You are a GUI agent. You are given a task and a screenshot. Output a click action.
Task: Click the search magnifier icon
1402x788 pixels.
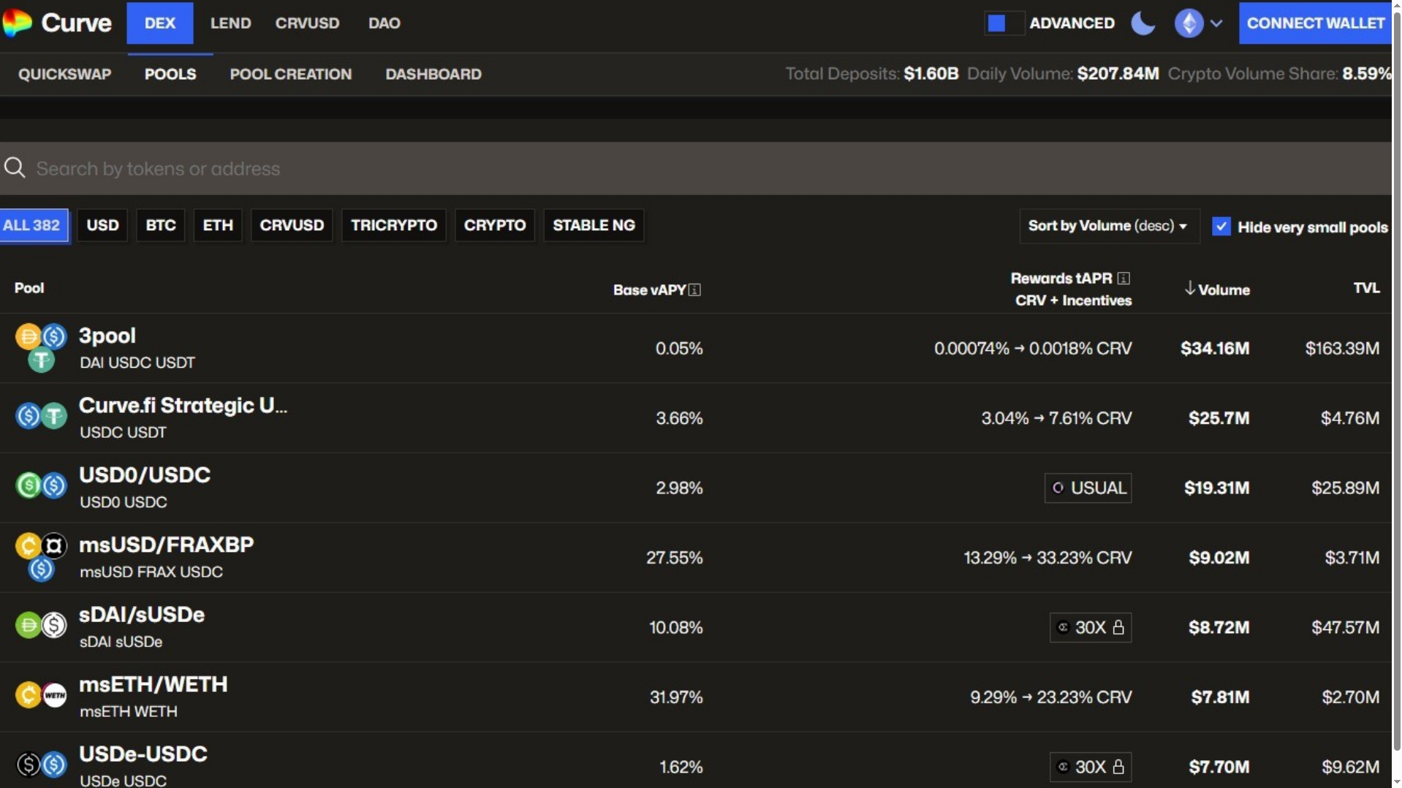(x=15, y=168)
